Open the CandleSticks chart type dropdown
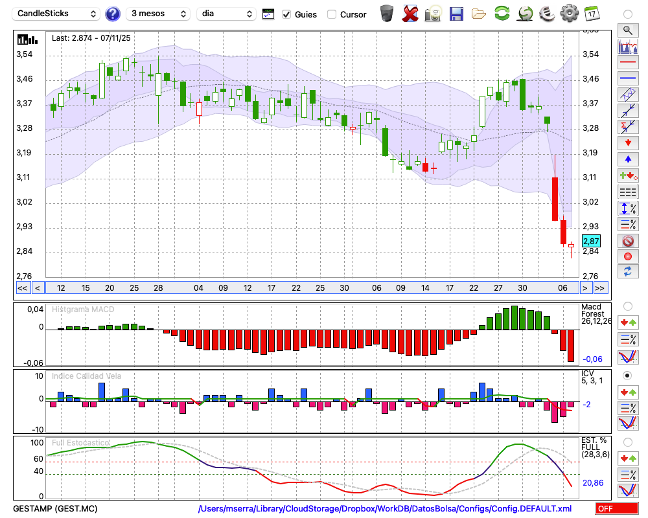This screenshot has width=648, height=518. click(x=56, y=14)
